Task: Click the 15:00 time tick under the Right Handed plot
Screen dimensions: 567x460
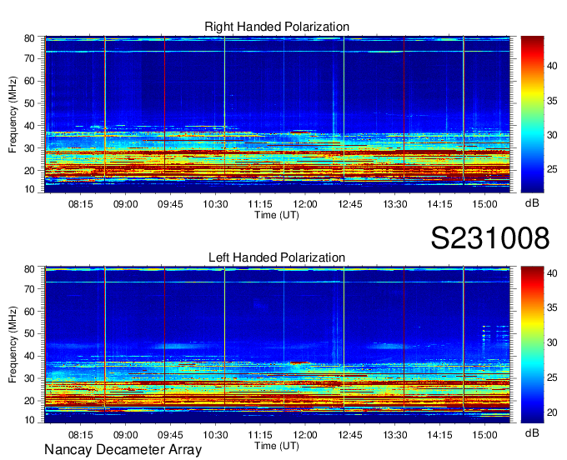Action: coord(485,204)
